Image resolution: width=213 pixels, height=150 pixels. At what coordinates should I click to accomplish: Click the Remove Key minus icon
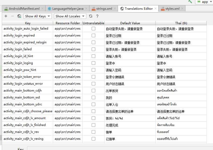[13, 16]
